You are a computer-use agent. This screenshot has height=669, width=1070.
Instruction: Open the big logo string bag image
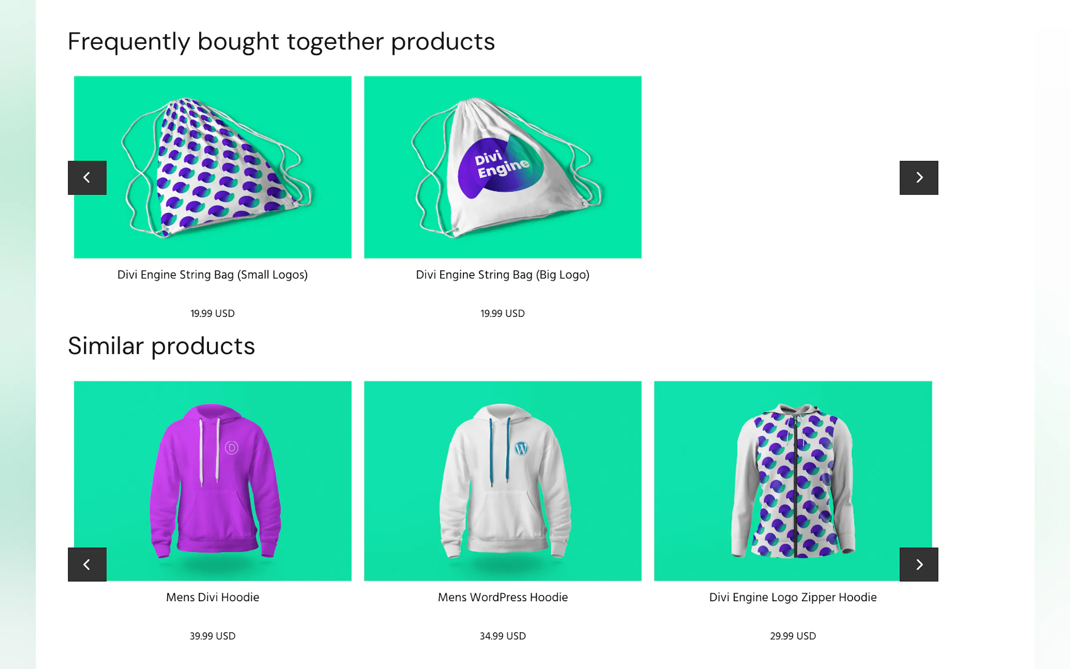point(503,167)
